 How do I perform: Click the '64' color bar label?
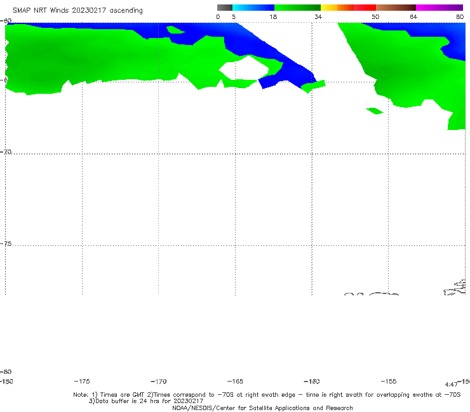(x=413, y=17)
